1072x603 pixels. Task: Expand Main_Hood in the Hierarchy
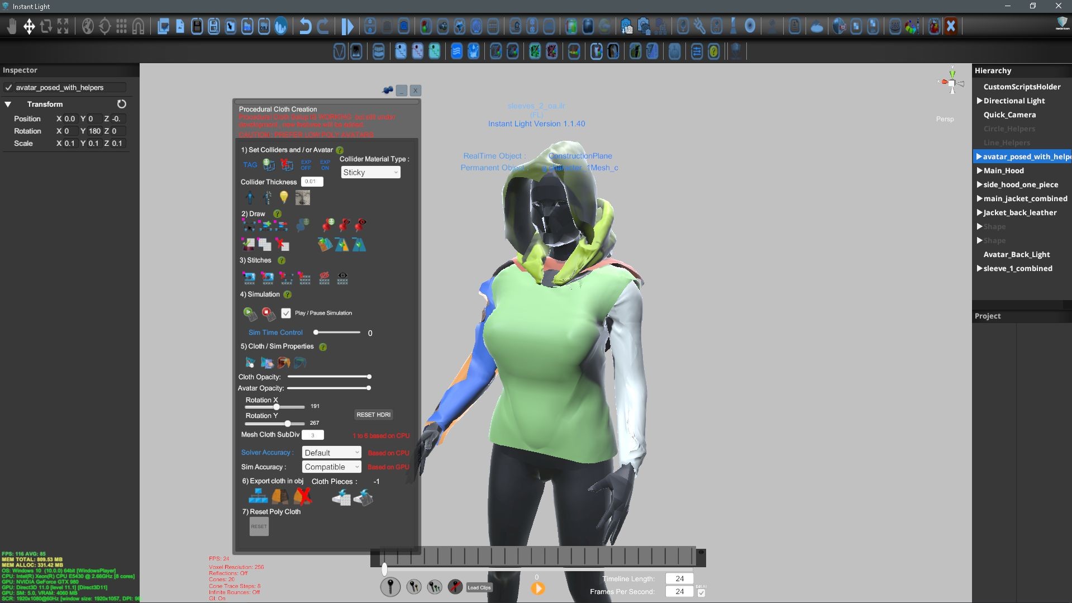979,170
